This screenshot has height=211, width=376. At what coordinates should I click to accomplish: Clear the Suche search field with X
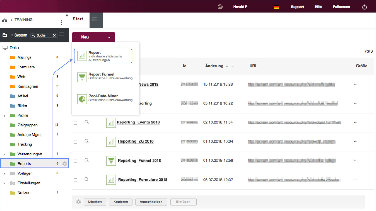point(54,35)
